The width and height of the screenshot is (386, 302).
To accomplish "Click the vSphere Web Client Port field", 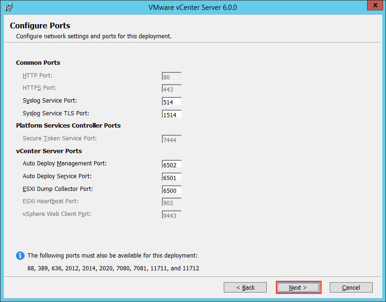I will 171,215.
